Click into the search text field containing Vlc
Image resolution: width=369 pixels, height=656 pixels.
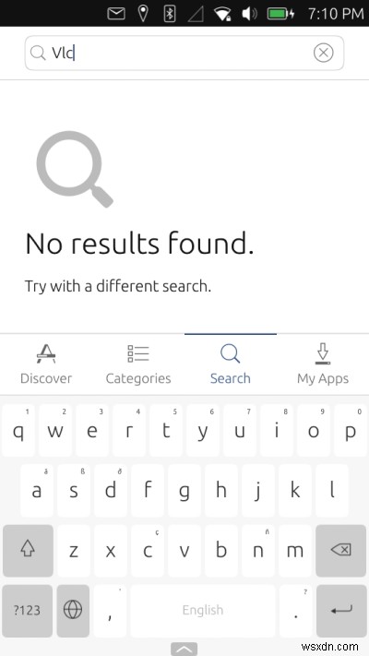pos(184,54)
